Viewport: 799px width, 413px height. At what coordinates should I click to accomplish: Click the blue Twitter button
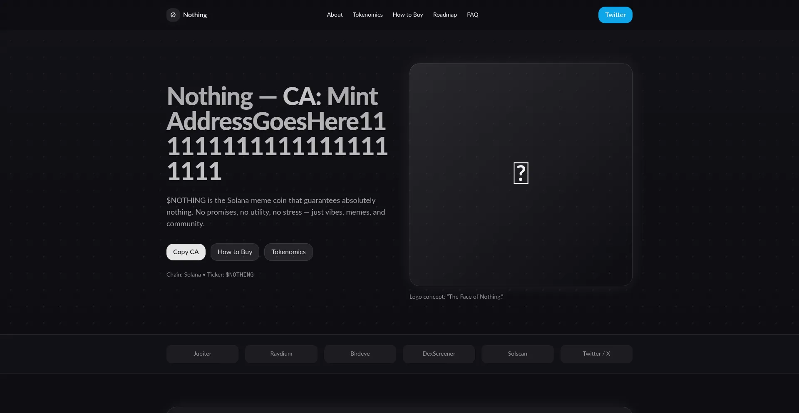tap(615, 15)
